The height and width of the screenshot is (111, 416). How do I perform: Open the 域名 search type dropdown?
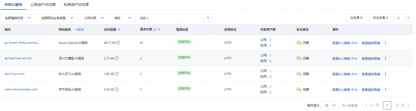click(123, 18)
